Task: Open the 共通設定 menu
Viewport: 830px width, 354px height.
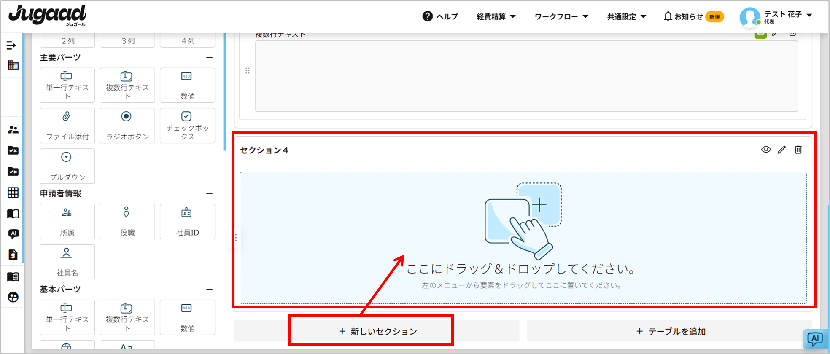Action: (x=626, y=16)
